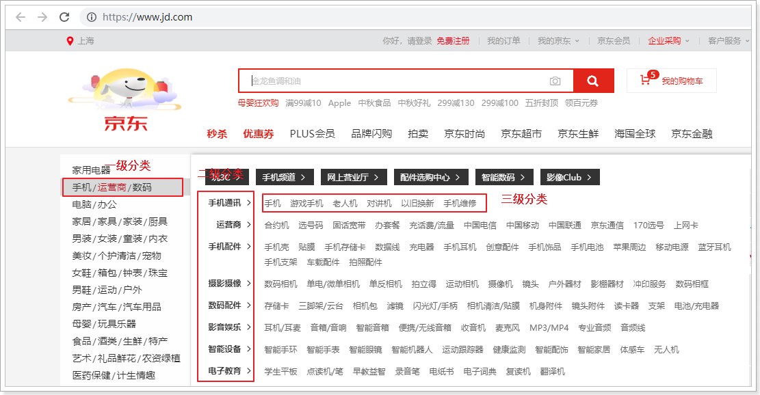Click the shopping cart icon
Screen dimensions: 760x395
(x=645, y=81)
